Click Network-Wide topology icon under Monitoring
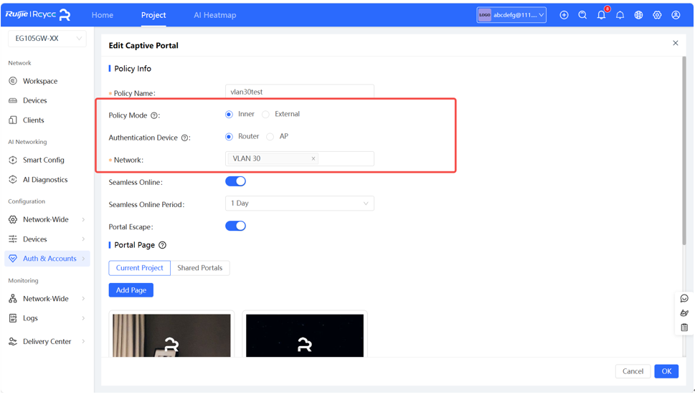695x397 pixels. point(13,299)
